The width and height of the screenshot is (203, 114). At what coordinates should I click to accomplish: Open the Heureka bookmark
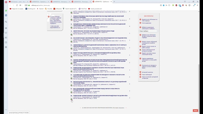(48, 9)
